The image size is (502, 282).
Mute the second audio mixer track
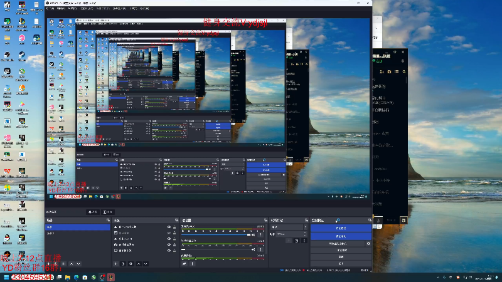tap(254, 249)
